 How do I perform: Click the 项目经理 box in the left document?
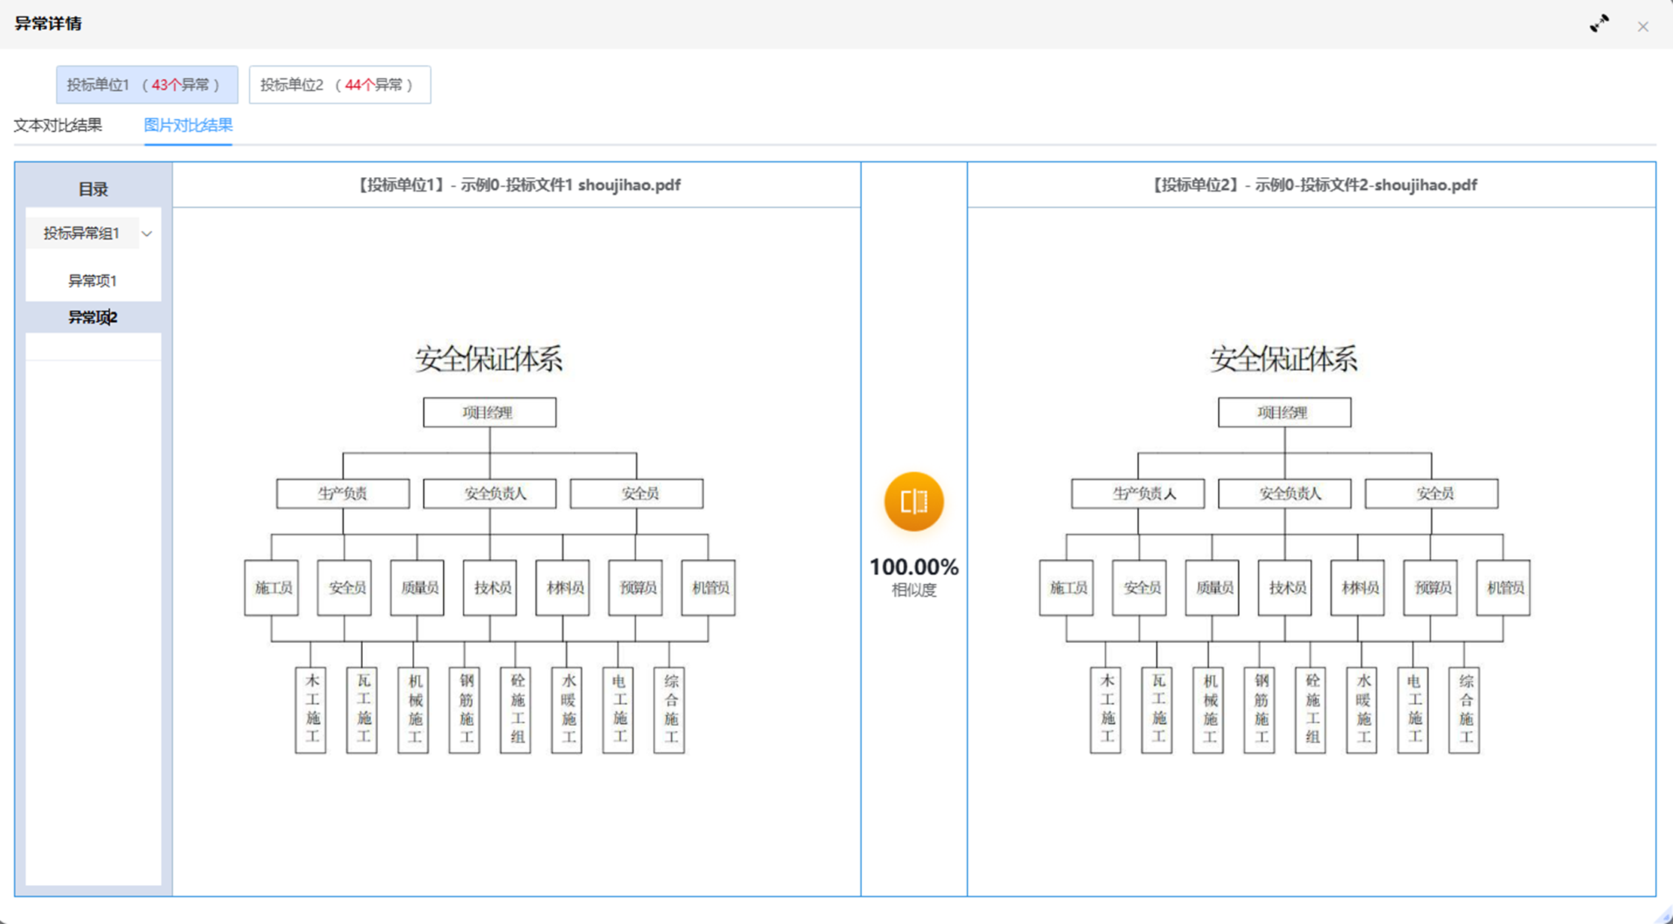tap(489, 412)
